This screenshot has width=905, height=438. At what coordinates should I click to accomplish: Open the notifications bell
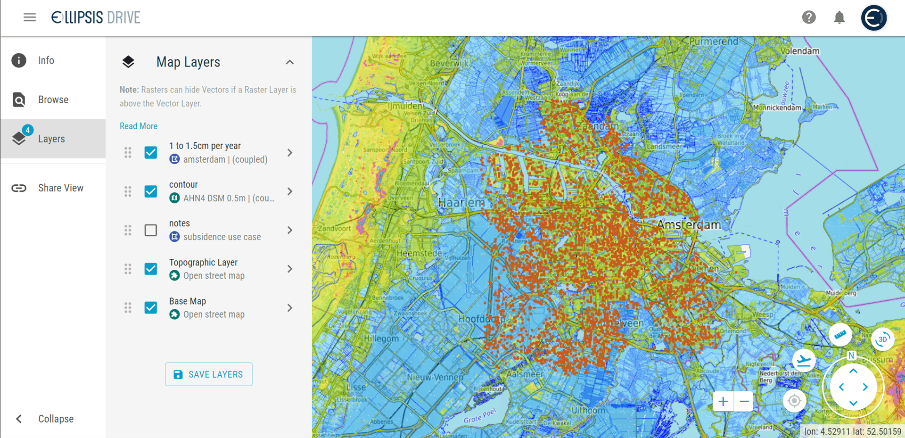839,17
